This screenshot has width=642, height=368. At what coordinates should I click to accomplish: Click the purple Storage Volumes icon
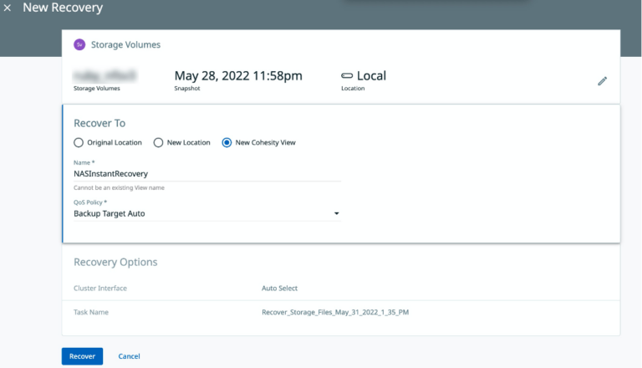79,44
